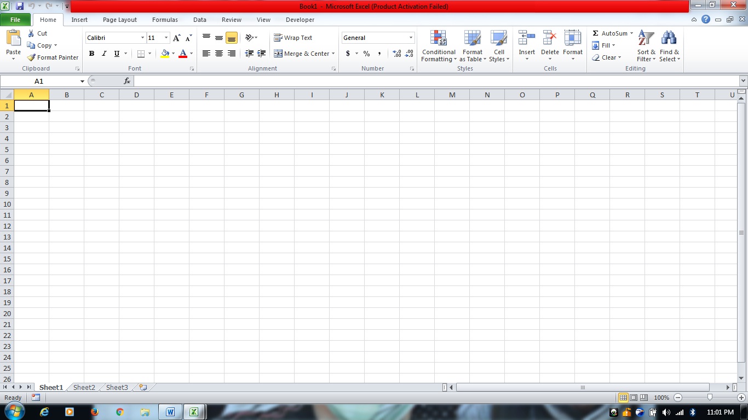Click the zoom slider handle
Screen dimensions: 748x420
pos(710,398)
